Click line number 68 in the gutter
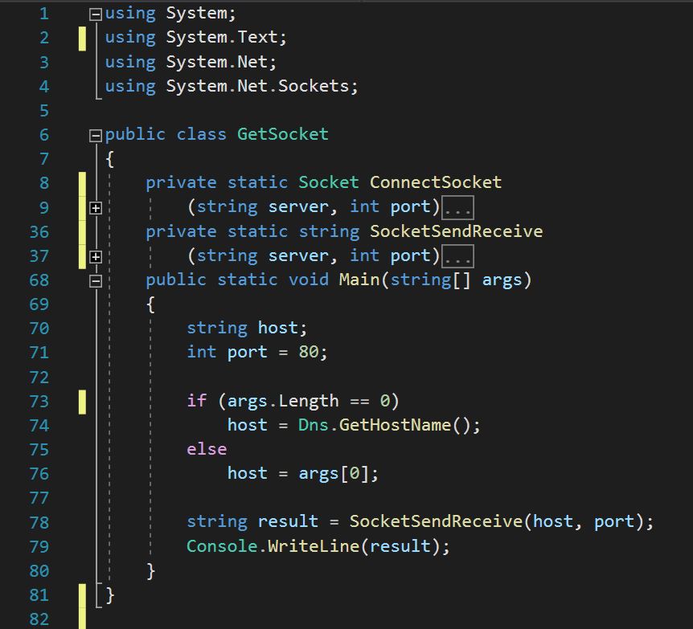 tap(39, 280)
